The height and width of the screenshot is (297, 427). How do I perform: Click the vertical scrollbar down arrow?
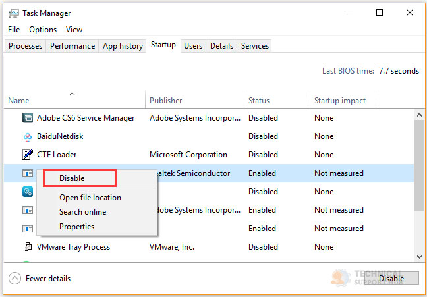[x=418, y=256]
